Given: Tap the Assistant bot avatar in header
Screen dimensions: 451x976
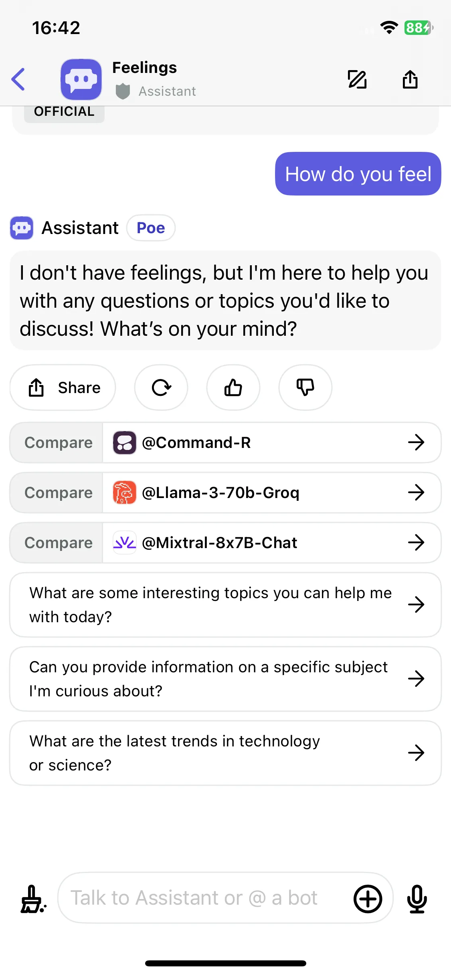Looking at the screenshot, I should click(81, 79).
